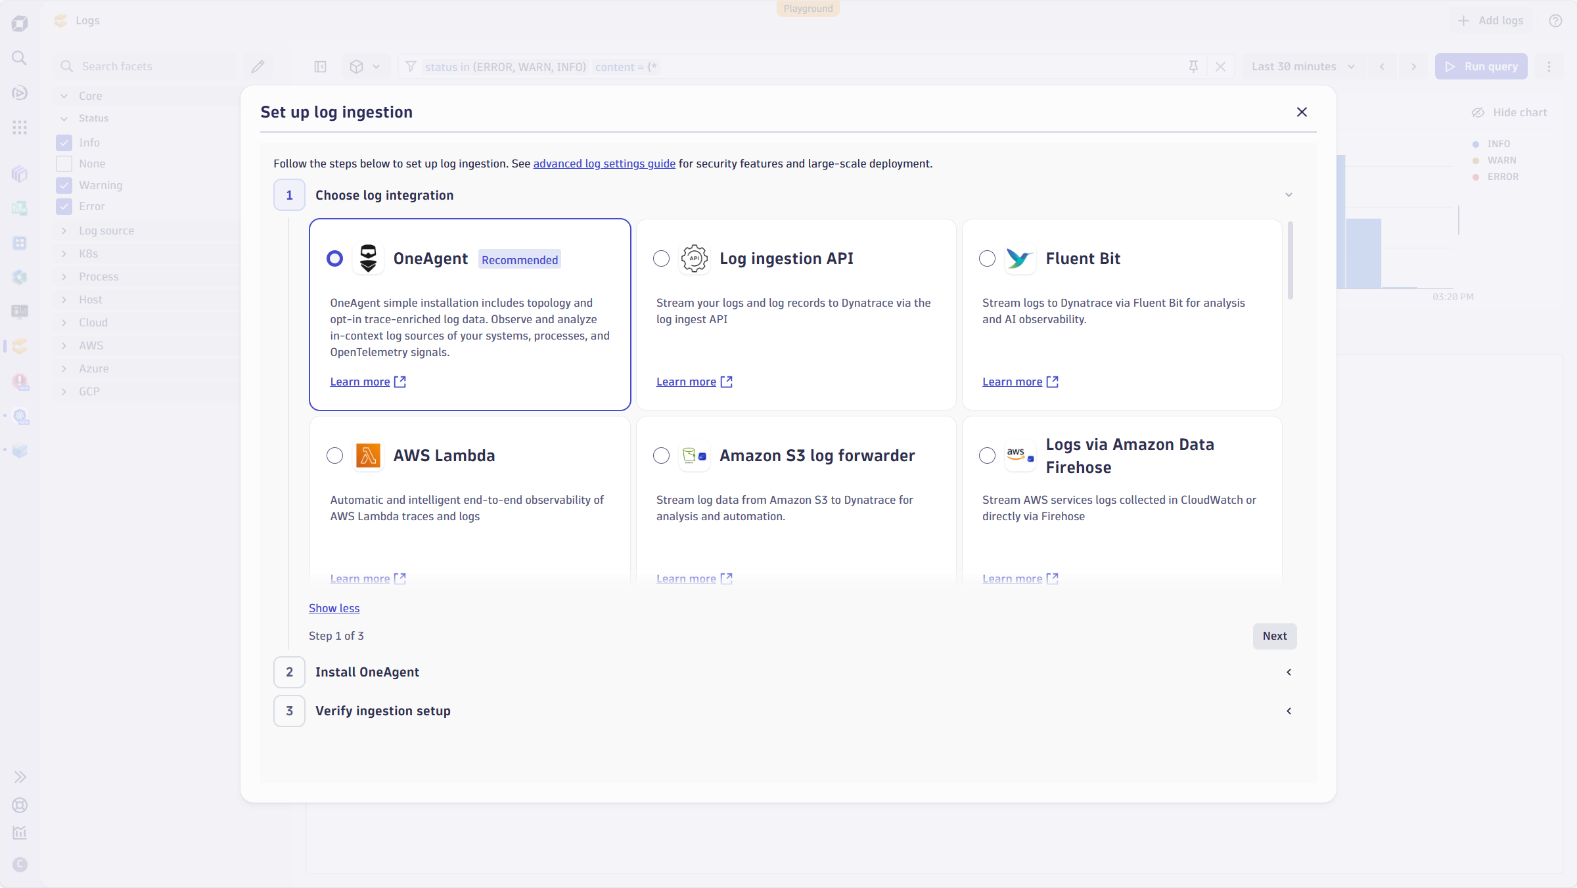Click the pencil edit icon near the search facets

(258, 66)
